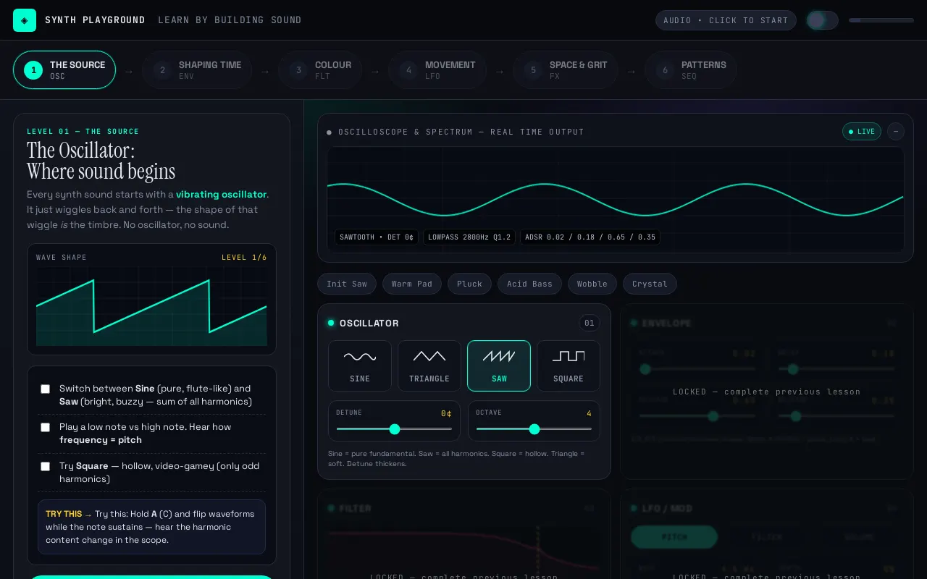Load the Warm Pad preset
Viewport: 927px width, 579px height.
point(412,284)
